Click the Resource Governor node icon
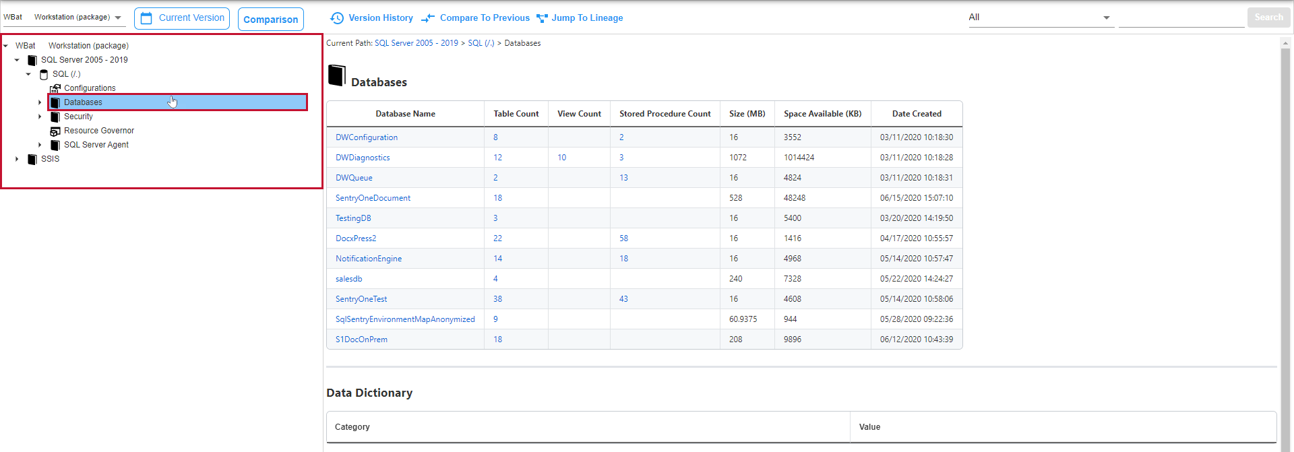Screen dimensions: 1294x452 pos(55,131)
